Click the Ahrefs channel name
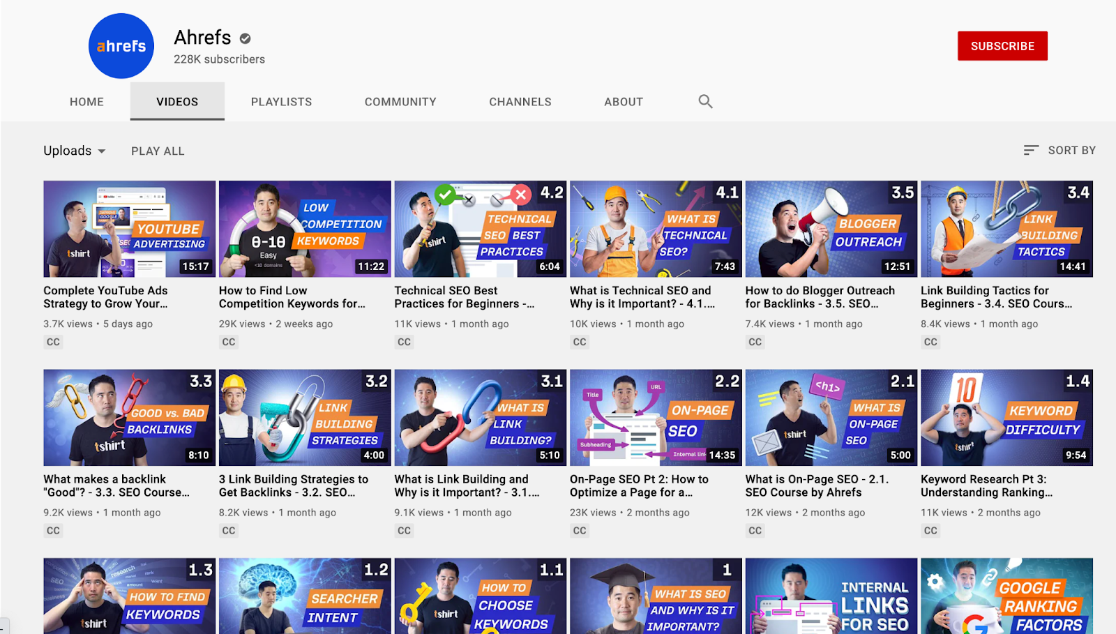The width and height of the screenshot is (1116, 634). tap(202, 37)
